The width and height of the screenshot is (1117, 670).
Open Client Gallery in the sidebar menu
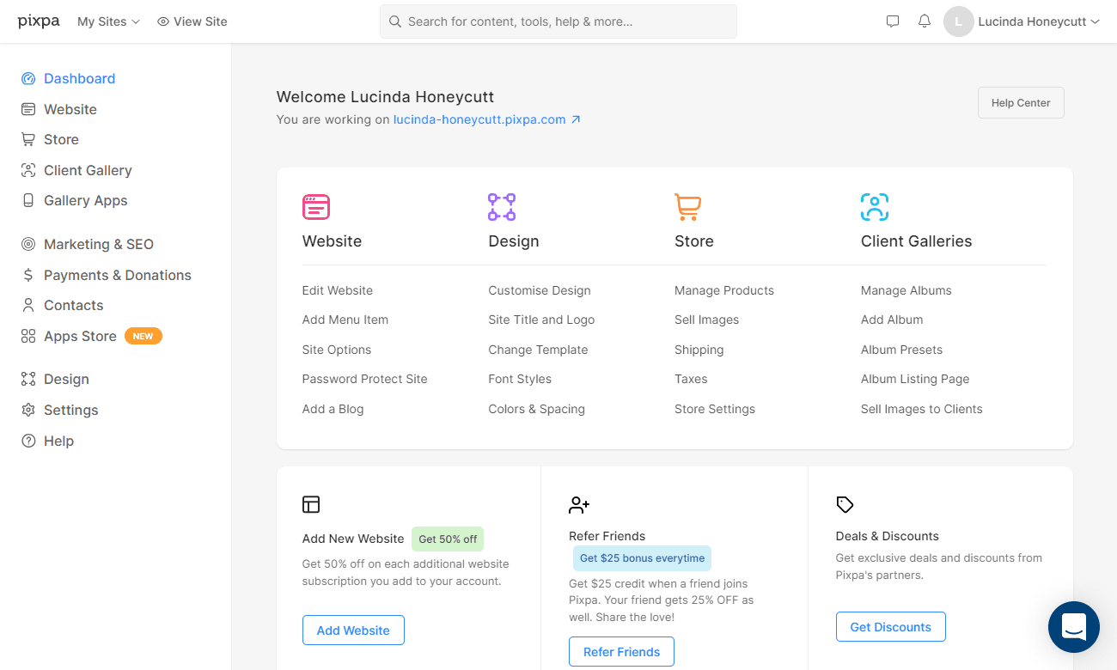point(88,170)
